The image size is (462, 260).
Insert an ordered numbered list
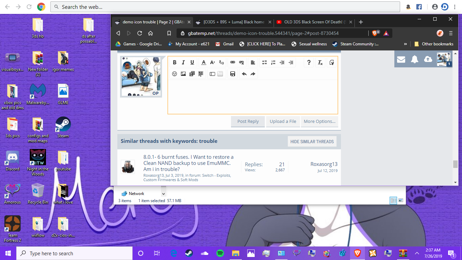point(273,62)
